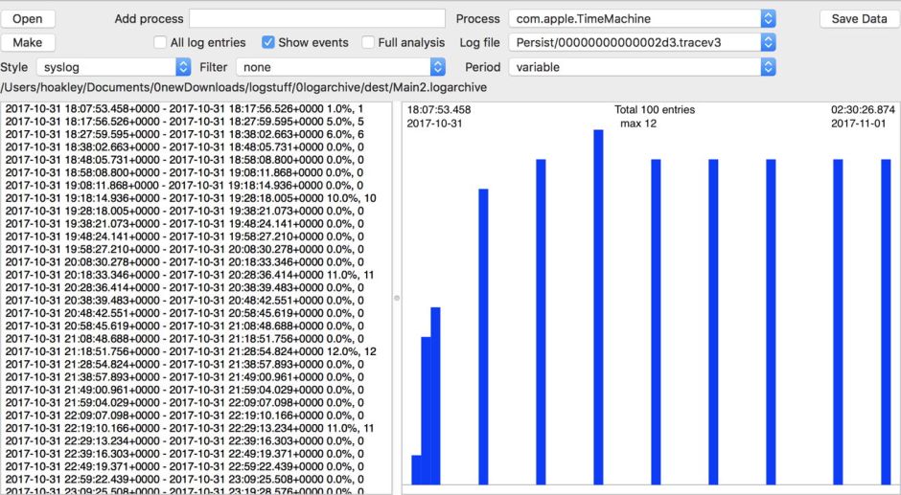
Task: Uncheck the Show events checkbox
Action: click(268, 43)
